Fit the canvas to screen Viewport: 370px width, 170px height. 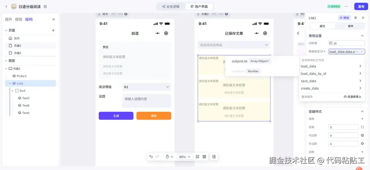197,157
